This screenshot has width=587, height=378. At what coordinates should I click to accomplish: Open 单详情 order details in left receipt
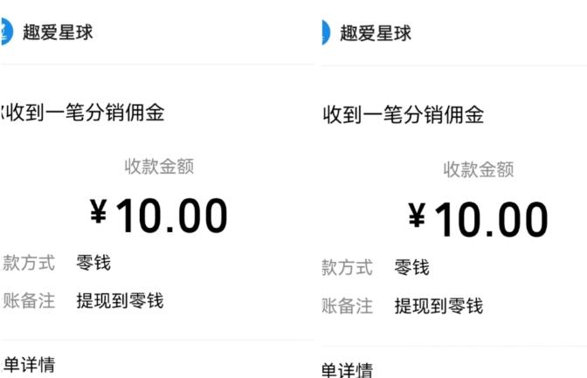(29, 365)
